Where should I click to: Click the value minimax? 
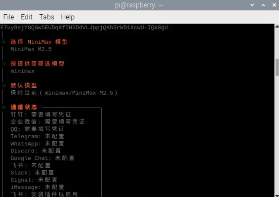[22, 71]
